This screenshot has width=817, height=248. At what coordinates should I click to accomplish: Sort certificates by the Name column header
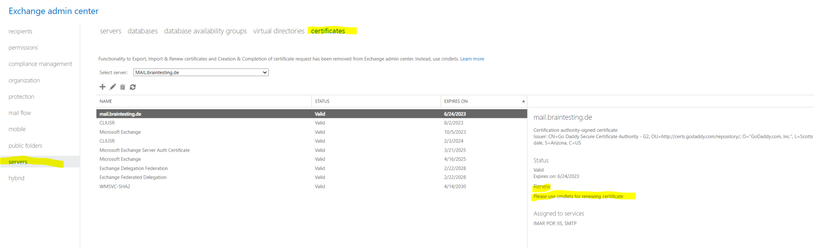coord(106,102)
